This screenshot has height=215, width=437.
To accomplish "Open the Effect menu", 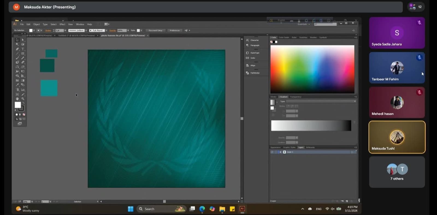I will [x=62, y=24].
